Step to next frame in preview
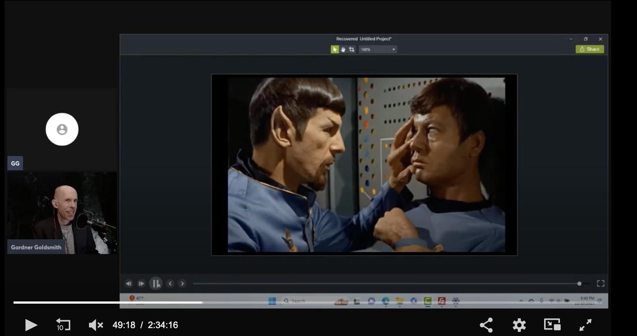637x336 pixels. pyautogui.click(x=141, y=283)
